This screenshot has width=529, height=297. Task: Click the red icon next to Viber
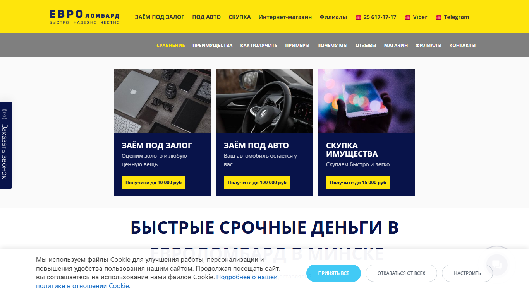click(407, 17)
